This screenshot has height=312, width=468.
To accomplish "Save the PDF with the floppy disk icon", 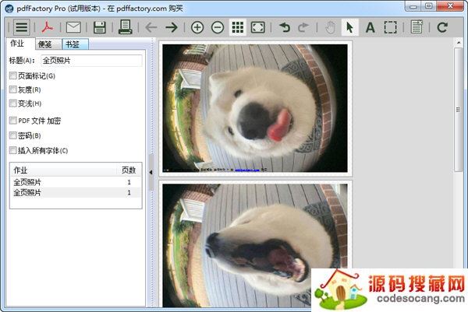I will [x=100, y=27].
